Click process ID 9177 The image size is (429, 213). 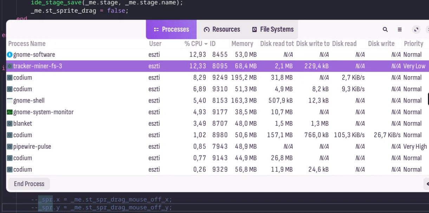click(220, 112)
